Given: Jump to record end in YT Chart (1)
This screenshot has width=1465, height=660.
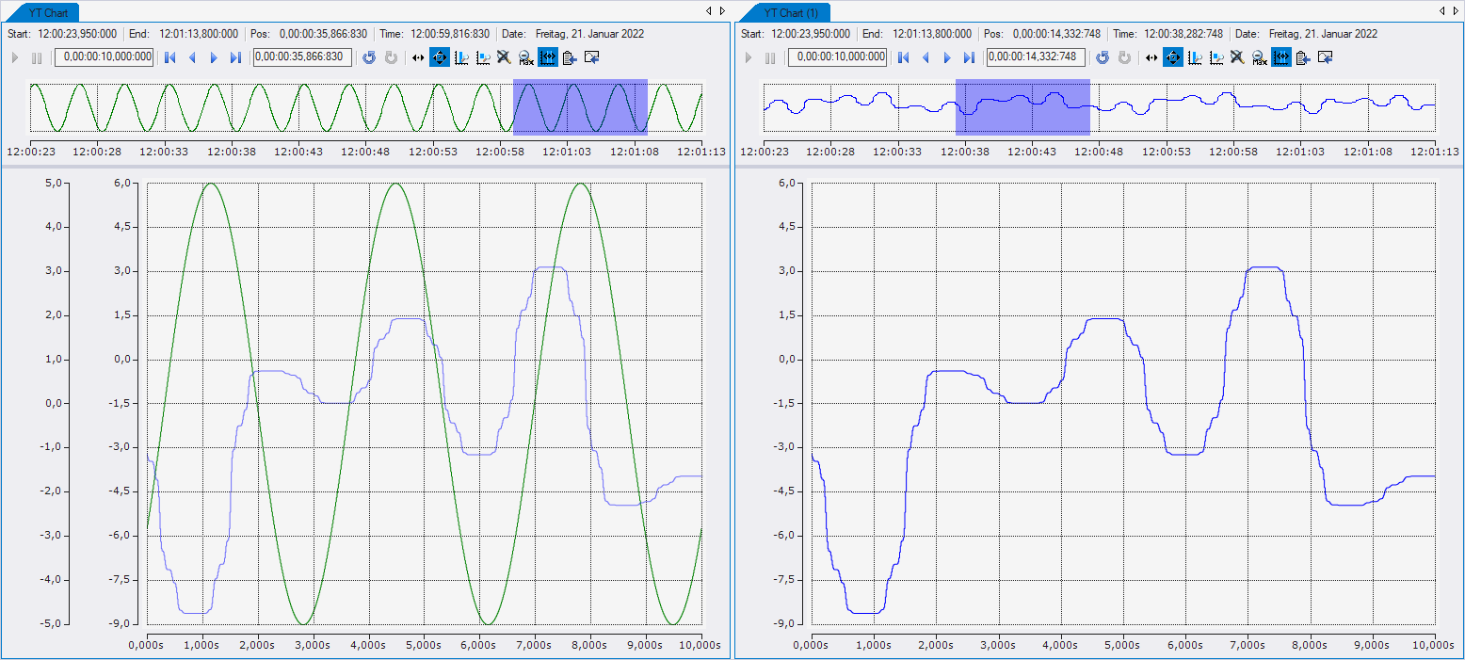Looking at the screenshot, I should (969, 57).
